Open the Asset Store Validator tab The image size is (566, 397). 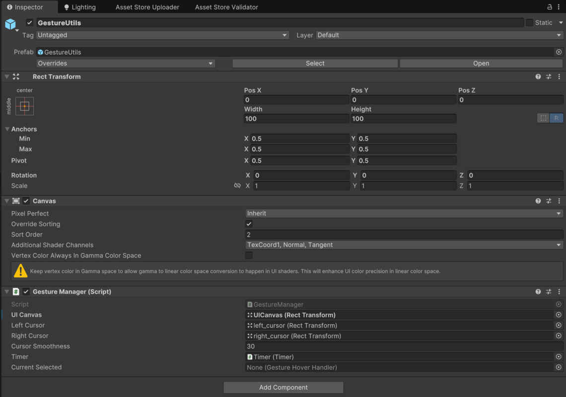coord(226,7)
